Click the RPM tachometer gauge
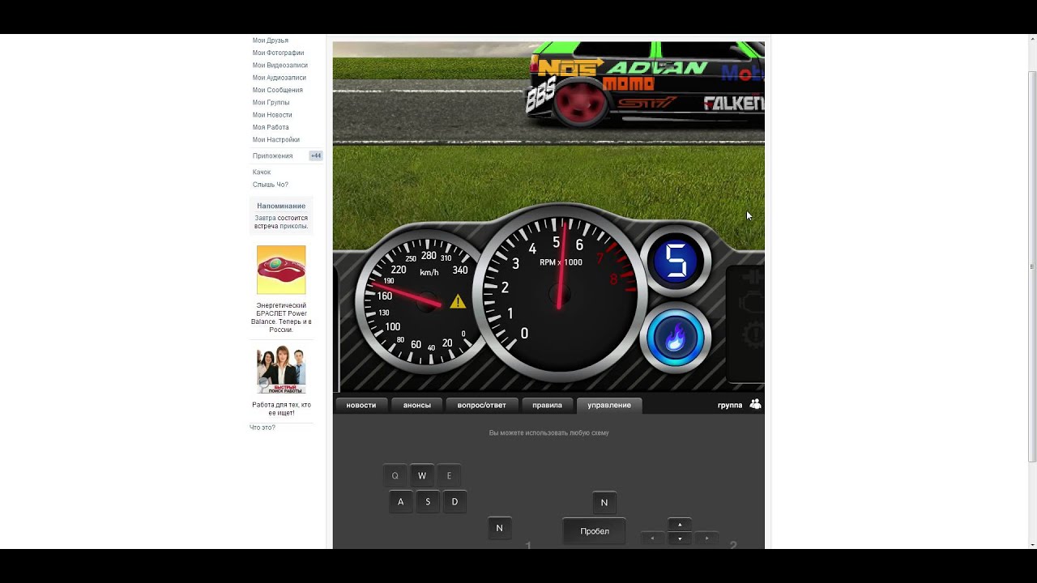Image resolution: width=1037 pixels, height=583 pixels. [560, 294]
